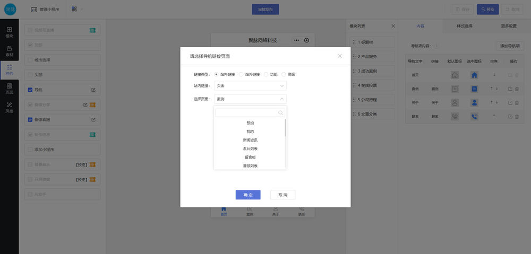The height and width of the screenshot is (254, 531).
Task: Confirm with the 确定 button
Action: [248, 195]
